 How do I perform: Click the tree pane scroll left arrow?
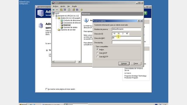tap(53, 62)
